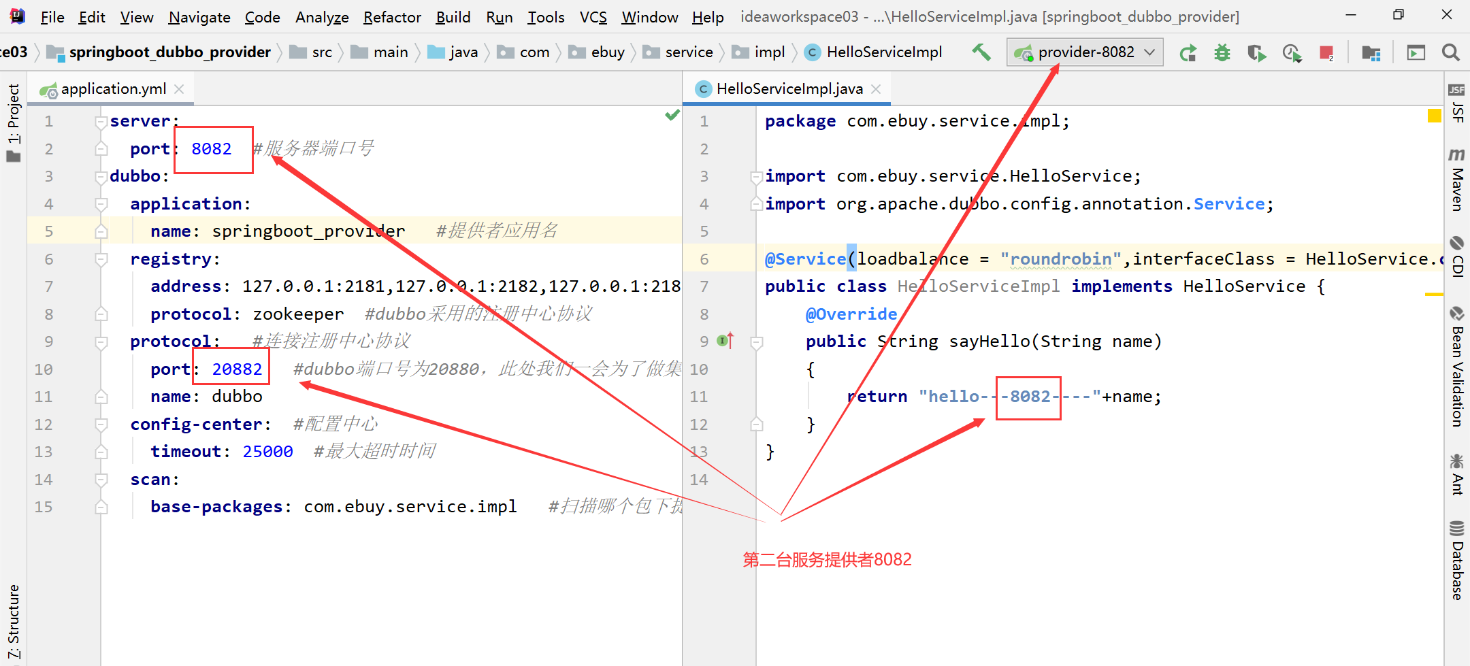Open the Bean Validation tool window

pyautogui.click(x=1457, y=367)
